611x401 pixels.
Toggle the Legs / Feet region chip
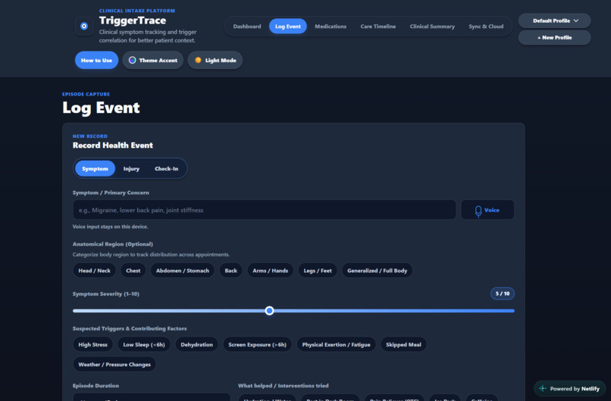(318, 271)
